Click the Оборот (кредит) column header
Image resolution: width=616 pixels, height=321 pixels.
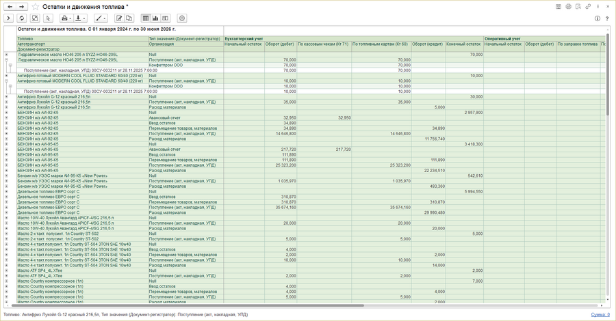click(428, 44)
